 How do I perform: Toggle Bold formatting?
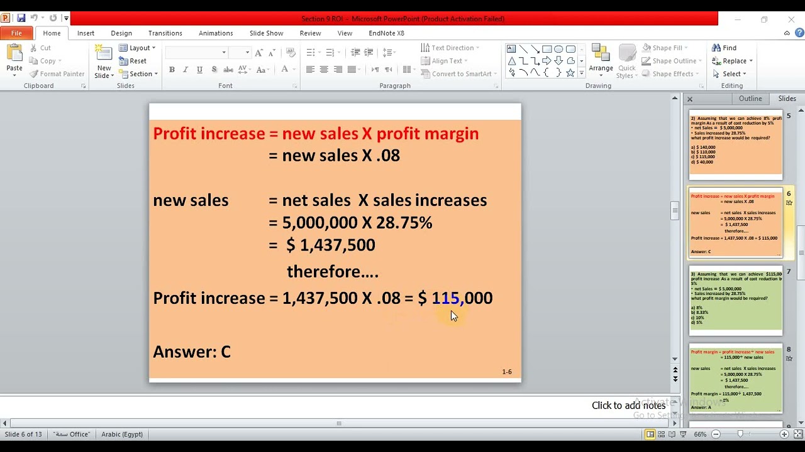tap(171, 70)
